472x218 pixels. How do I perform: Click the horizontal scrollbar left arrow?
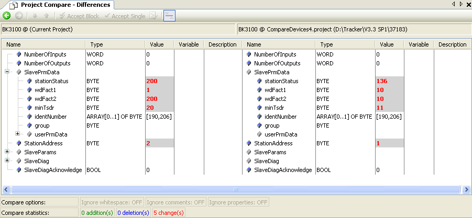(6, 189)
